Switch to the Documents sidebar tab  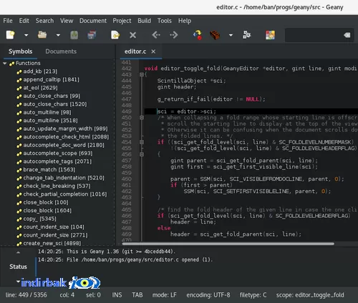[x=61, y=51]
